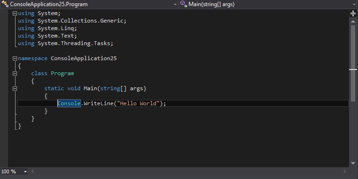Click the vertical scrollbar thumb
The width and height of the screenshot is (358, 179).
pyautogui.click(x=353, y=63)
